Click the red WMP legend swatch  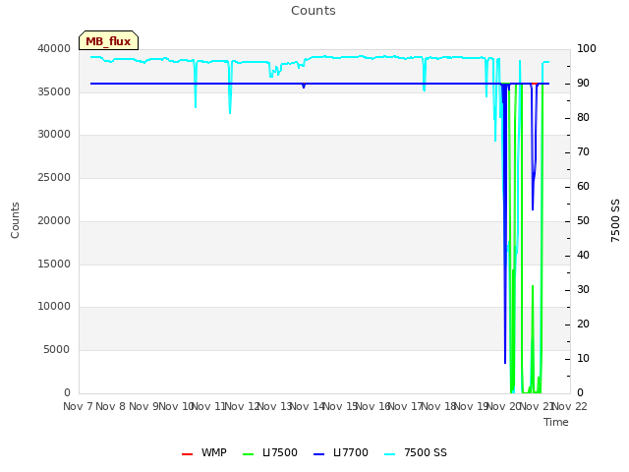187,454
